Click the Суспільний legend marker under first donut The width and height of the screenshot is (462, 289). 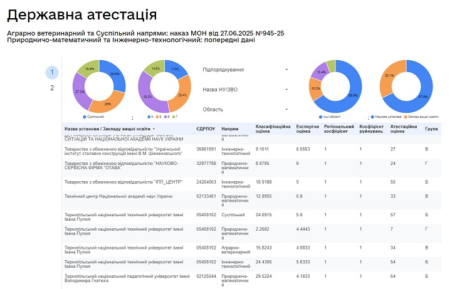click(85, 117)
